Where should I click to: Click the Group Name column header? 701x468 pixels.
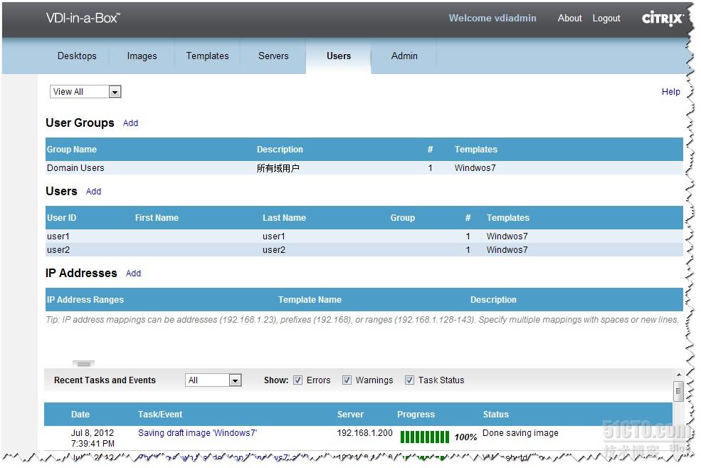pos(72,150)
